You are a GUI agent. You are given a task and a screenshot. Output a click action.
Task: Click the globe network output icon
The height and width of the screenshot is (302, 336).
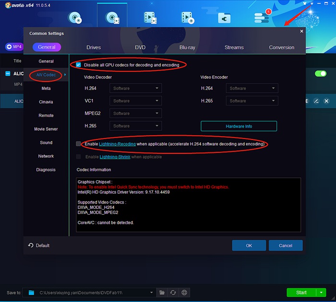[x=184, y=292]
